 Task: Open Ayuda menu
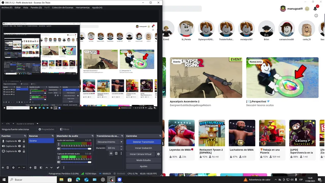click(97, 8)
